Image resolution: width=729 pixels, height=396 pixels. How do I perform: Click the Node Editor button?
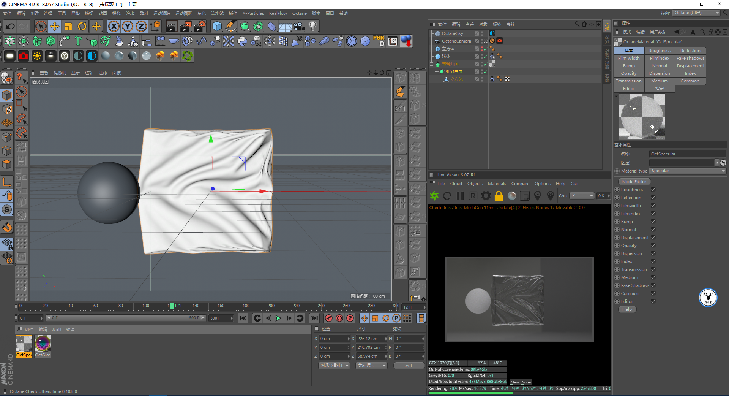click(634, 182)
